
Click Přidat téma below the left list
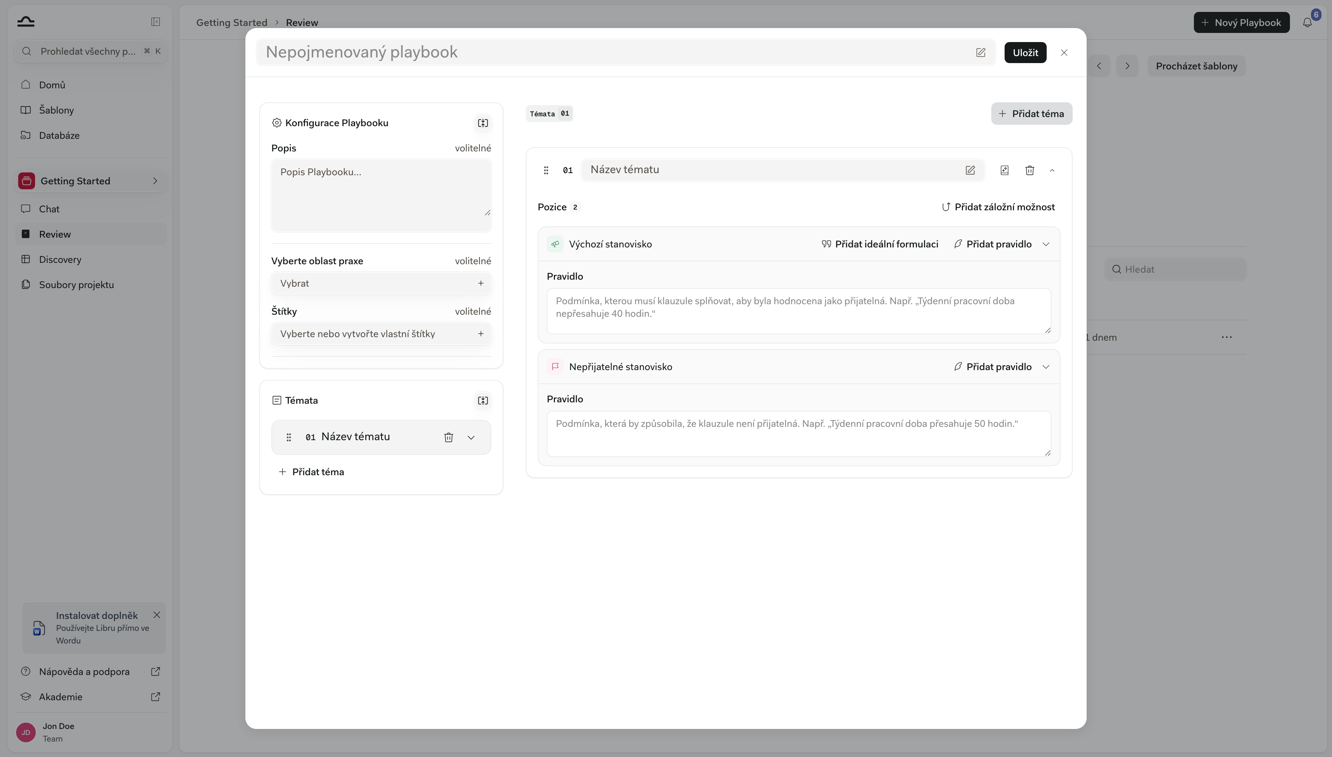(311, 472)
